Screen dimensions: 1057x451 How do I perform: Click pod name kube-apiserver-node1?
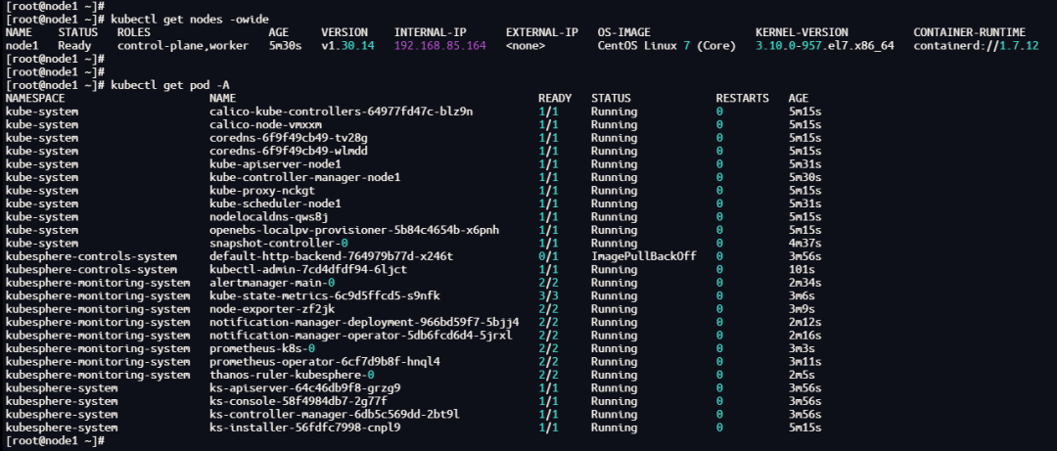[x=275, y=163]
